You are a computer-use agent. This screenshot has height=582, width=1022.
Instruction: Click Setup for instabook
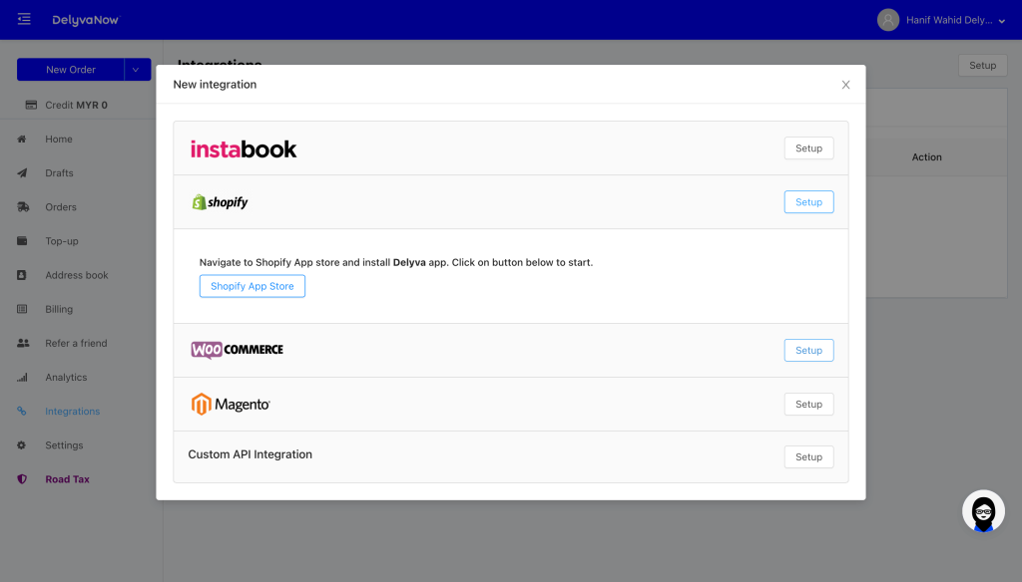pos(808,147)
